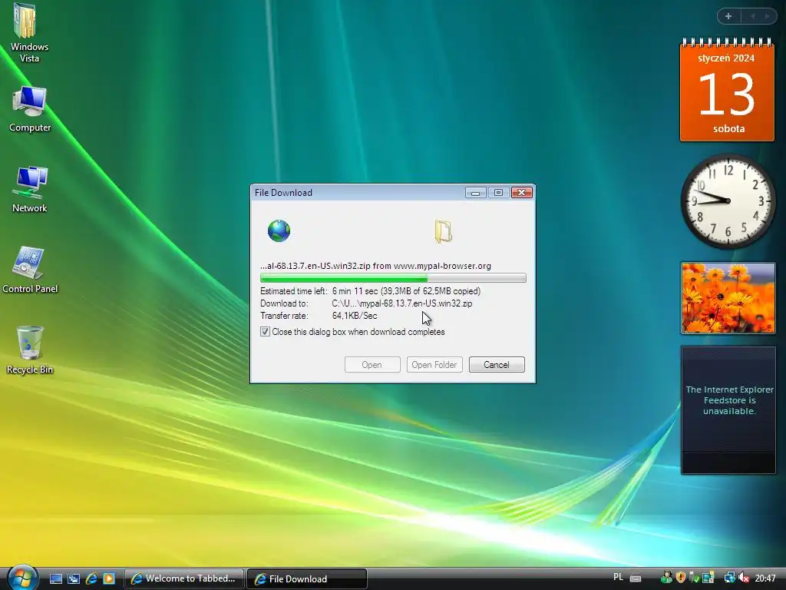Screen dimensions: 786x590
Task: Click styczeń 2024 on calendar gadget
Action: point(726,58)
